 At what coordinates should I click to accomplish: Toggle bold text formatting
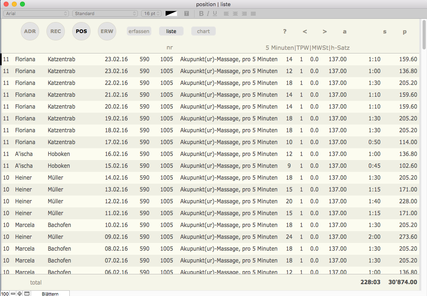click(201, 13)
